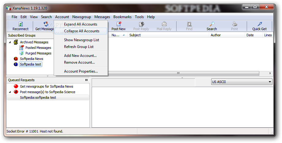The height and width of the screenshot is (143, 282).
Task: Click the Post New message icon
Action: pos(119,24)
